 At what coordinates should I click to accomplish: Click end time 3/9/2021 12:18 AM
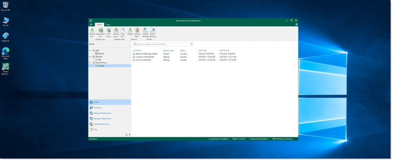click(228, 60)
